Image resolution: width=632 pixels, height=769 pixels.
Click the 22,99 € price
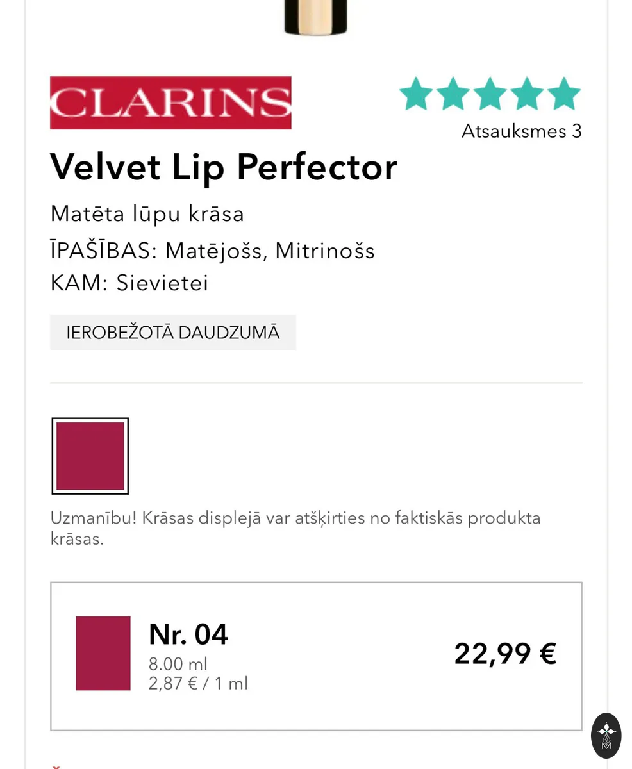(505, 654)
